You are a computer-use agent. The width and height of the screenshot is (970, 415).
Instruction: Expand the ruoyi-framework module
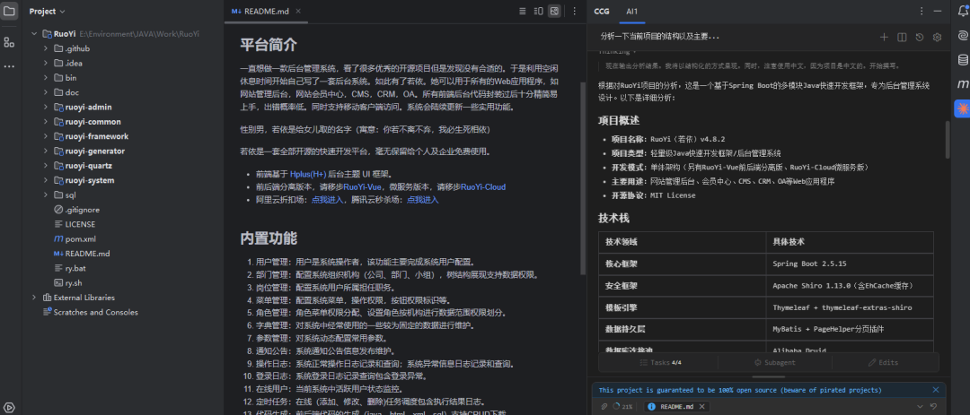coord(46,136)
